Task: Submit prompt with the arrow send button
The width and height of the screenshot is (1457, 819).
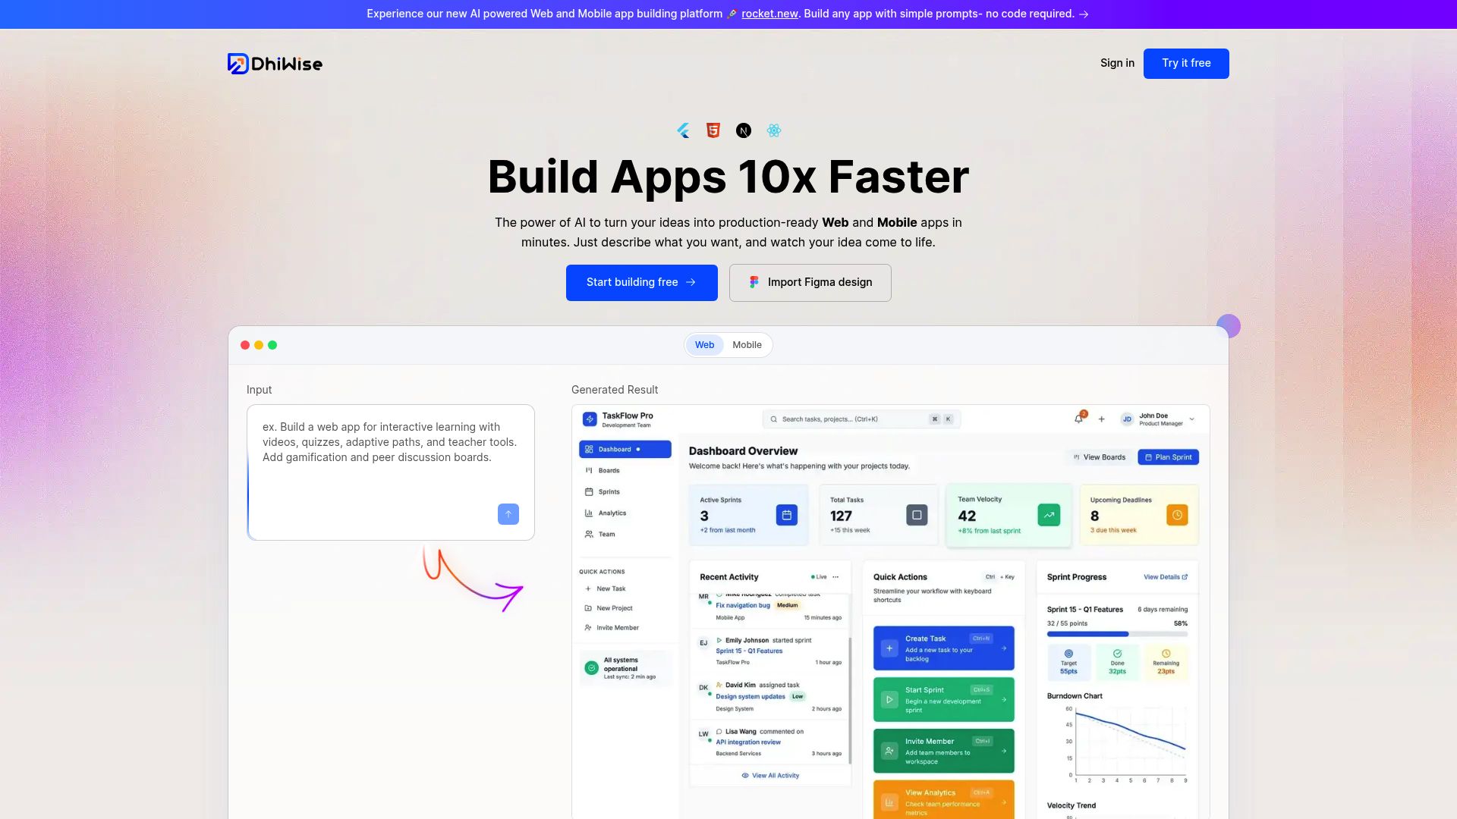Action: click(508, 514)
